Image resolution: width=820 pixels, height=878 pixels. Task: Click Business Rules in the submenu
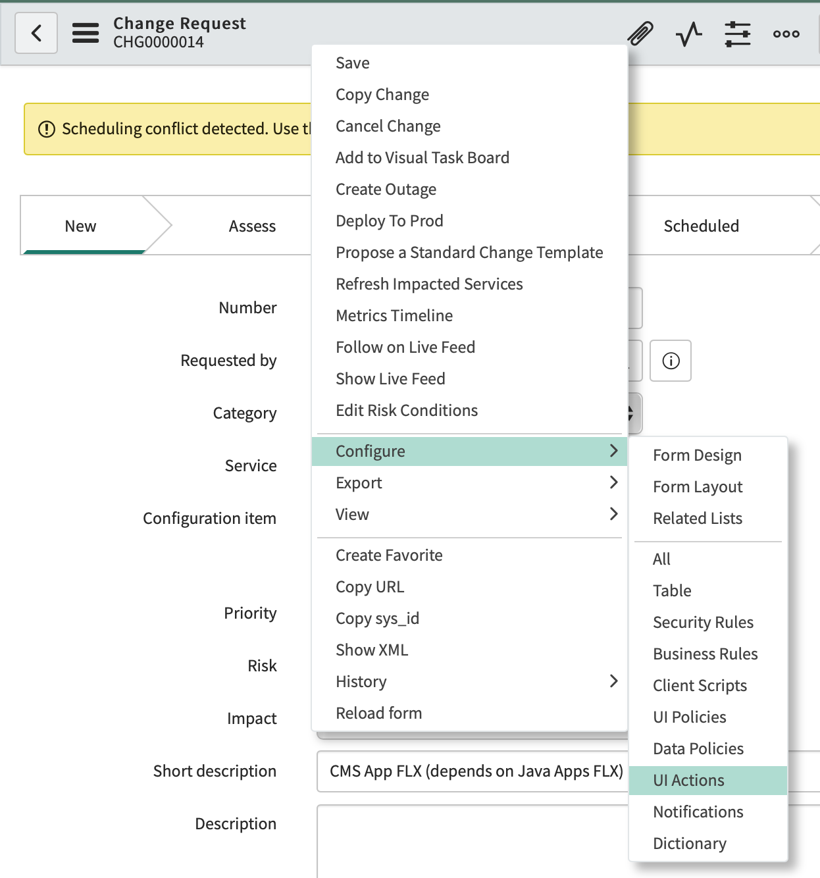(x=705, y=654)
